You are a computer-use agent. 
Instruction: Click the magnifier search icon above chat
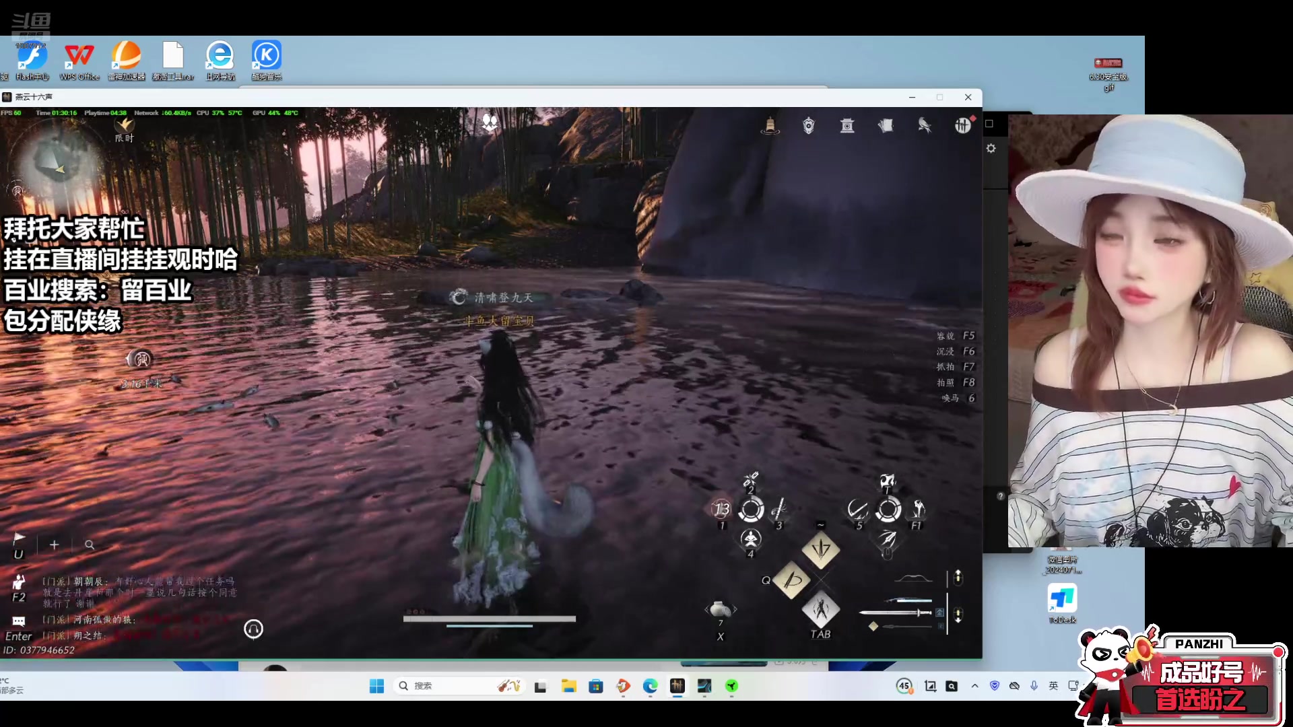[90, 545]
